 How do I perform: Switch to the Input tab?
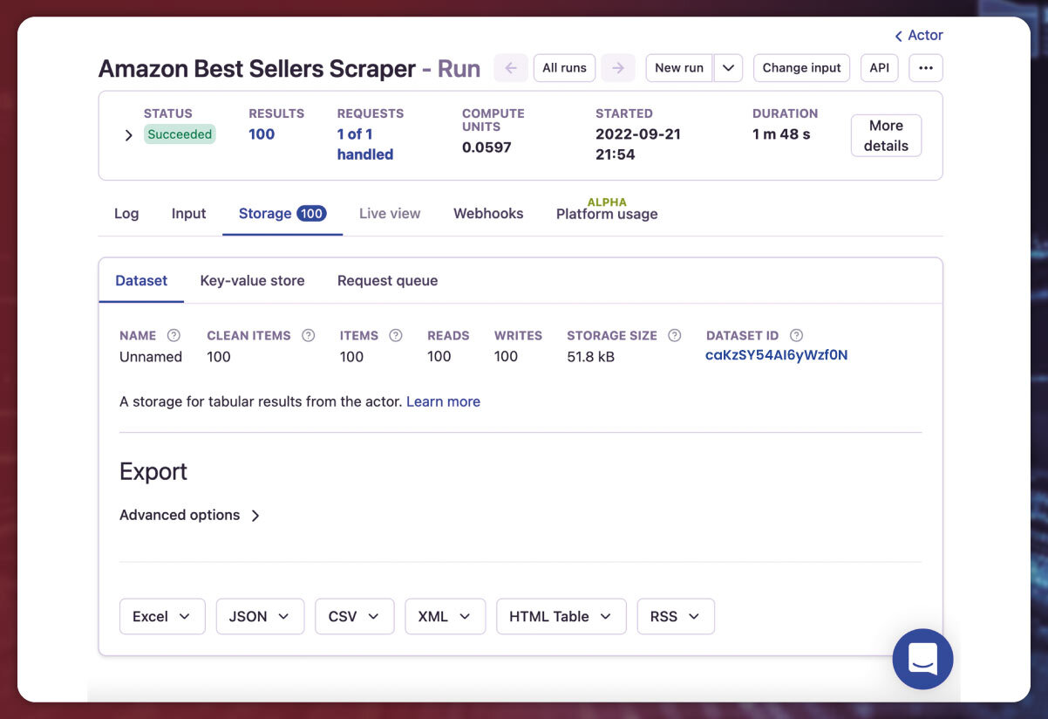(x=188, y=214)
